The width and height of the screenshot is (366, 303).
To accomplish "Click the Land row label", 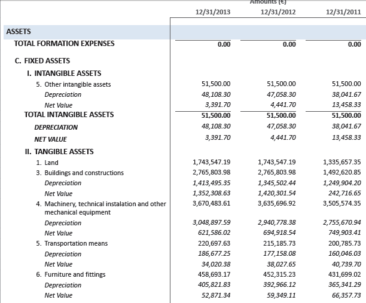I will coord(51,163).
